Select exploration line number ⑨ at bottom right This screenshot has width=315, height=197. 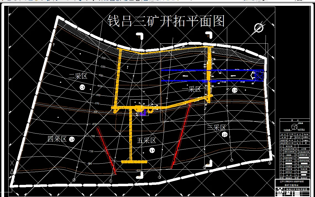tap(269, 163)
